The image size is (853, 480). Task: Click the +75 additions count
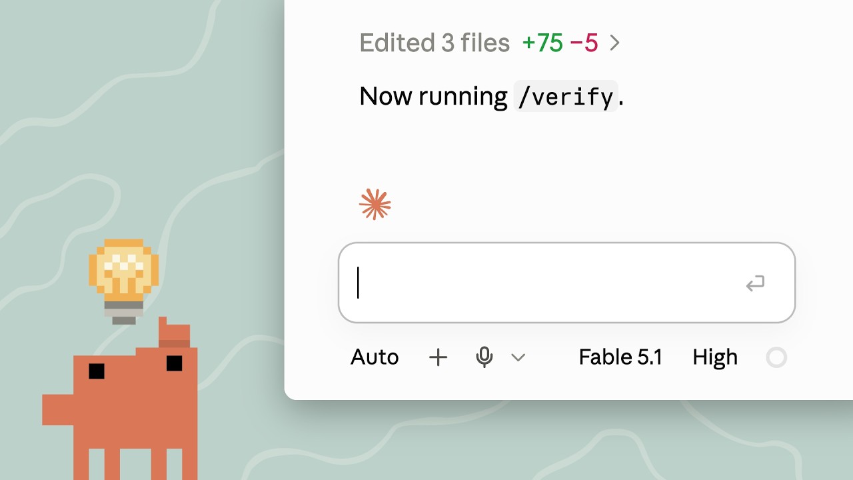pos(542,43)
